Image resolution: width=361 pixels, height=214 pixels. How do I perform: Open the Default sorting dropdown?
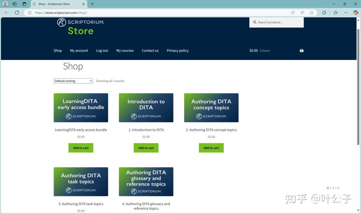tap(73, 81)
